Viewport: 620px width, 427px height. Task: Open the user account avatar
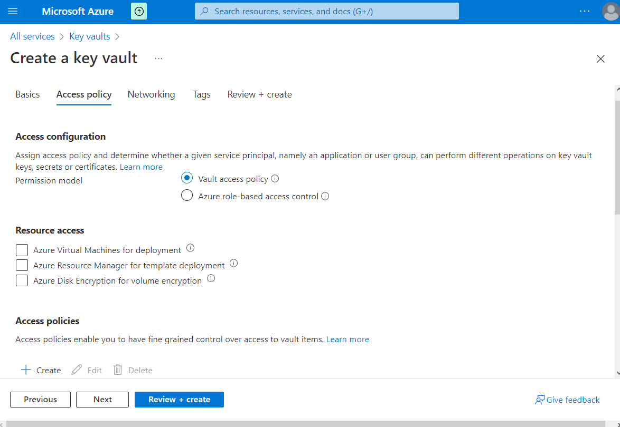coord(610,12)
